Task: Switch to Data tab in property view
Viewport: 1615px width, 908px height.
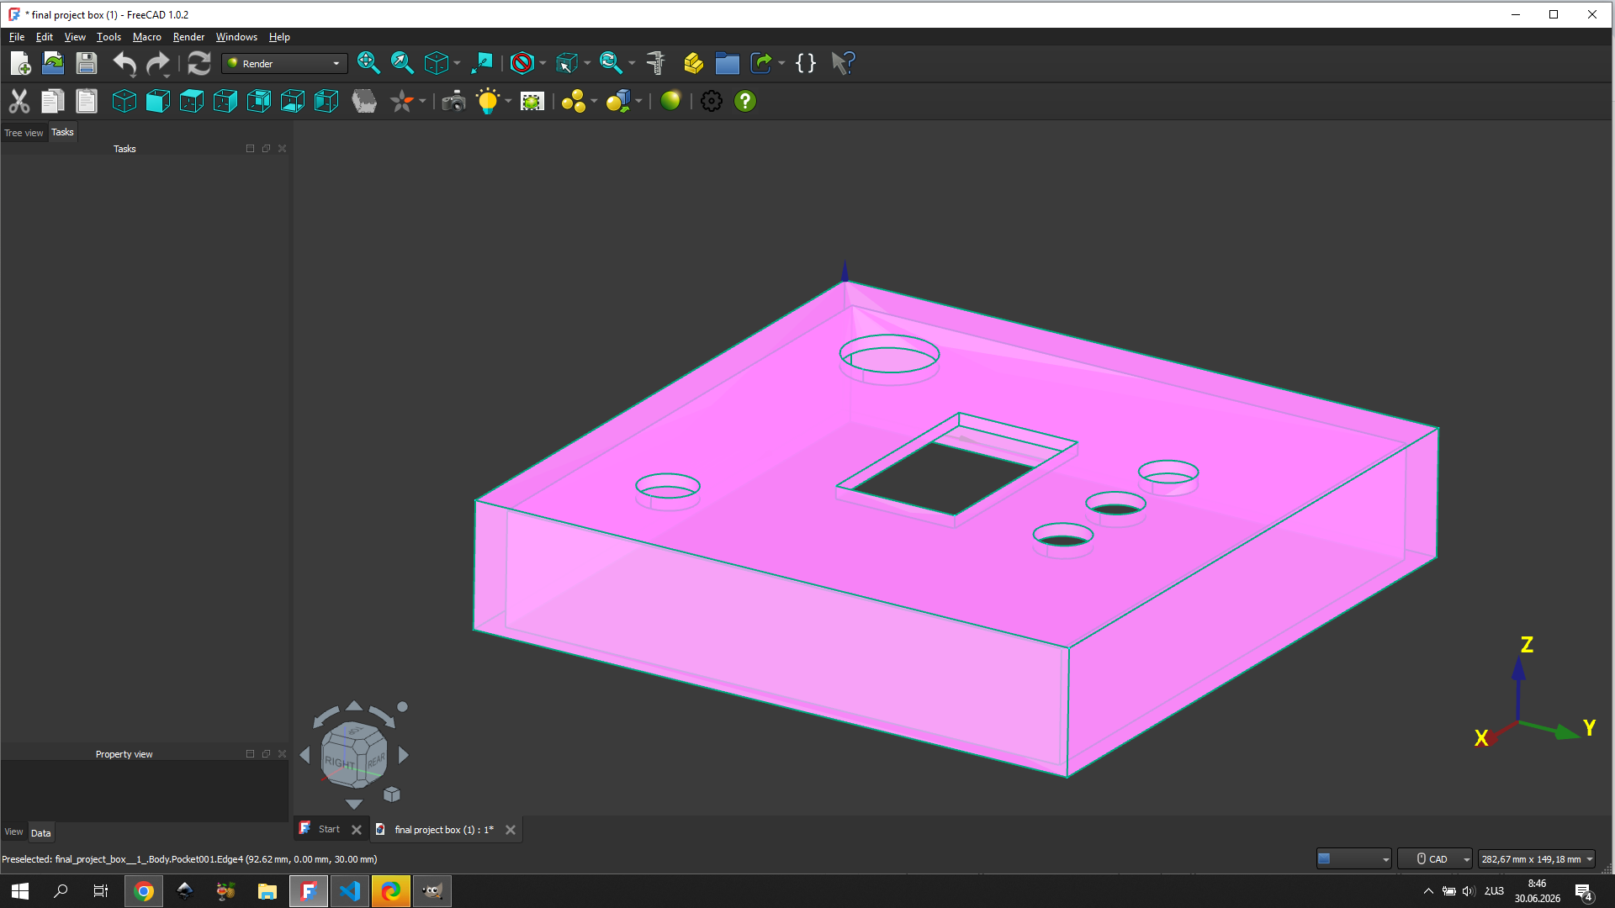Action: [x=41, y=832]
